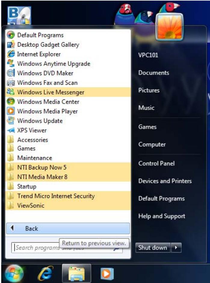Launch XPS Viewer by its name
Screen dimensions: 210x283
32,130
